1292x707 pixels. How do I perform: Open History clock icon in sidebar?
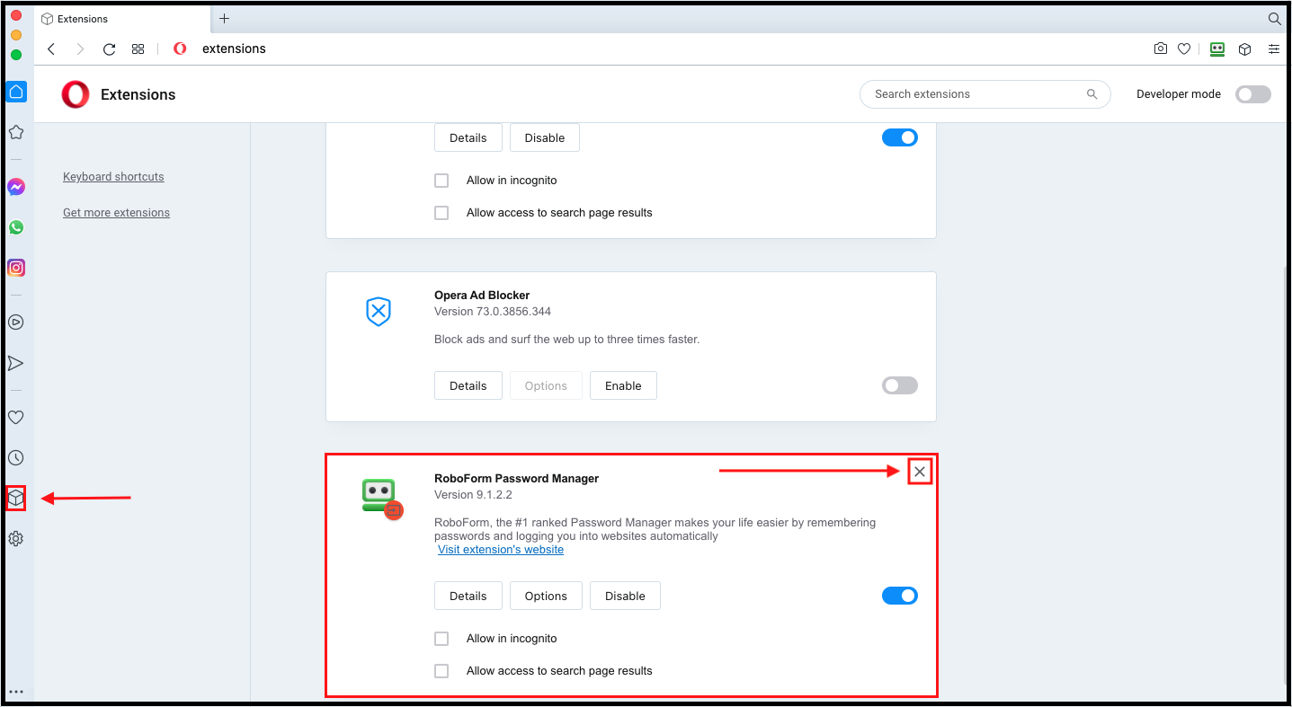(16, 458)
